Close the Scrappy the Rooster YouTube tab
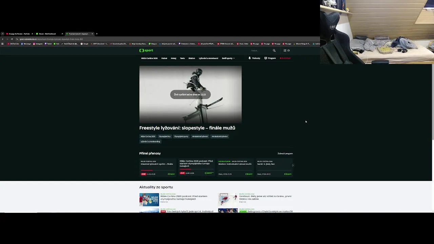 [x=32, y=34]
